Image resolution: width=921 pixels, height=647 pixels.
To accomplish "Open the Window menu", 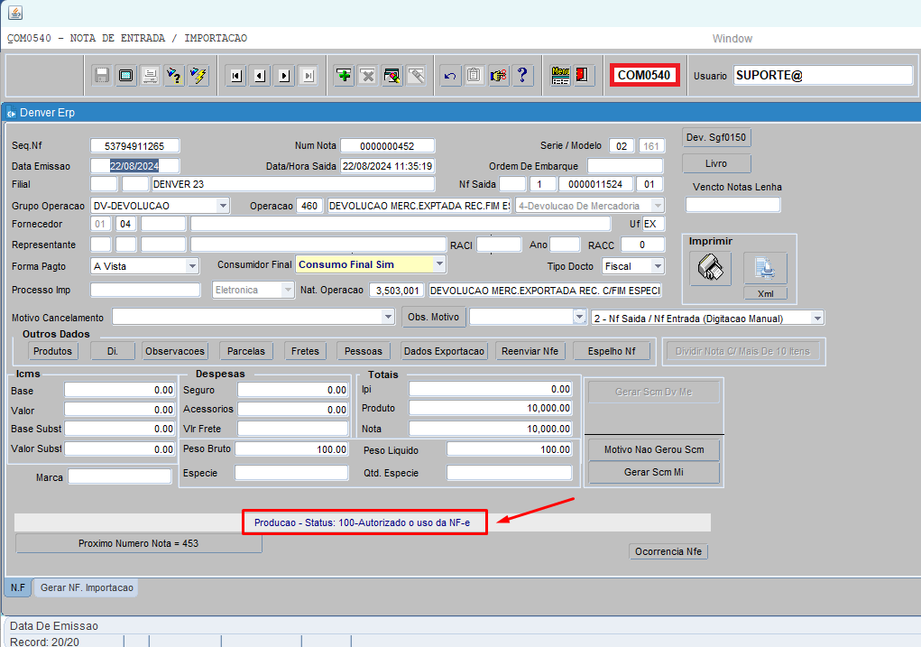I will click(732, 38).
